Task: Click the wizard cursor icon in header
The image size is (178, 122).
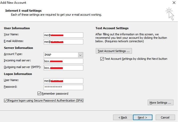Action: coord(169,13)
